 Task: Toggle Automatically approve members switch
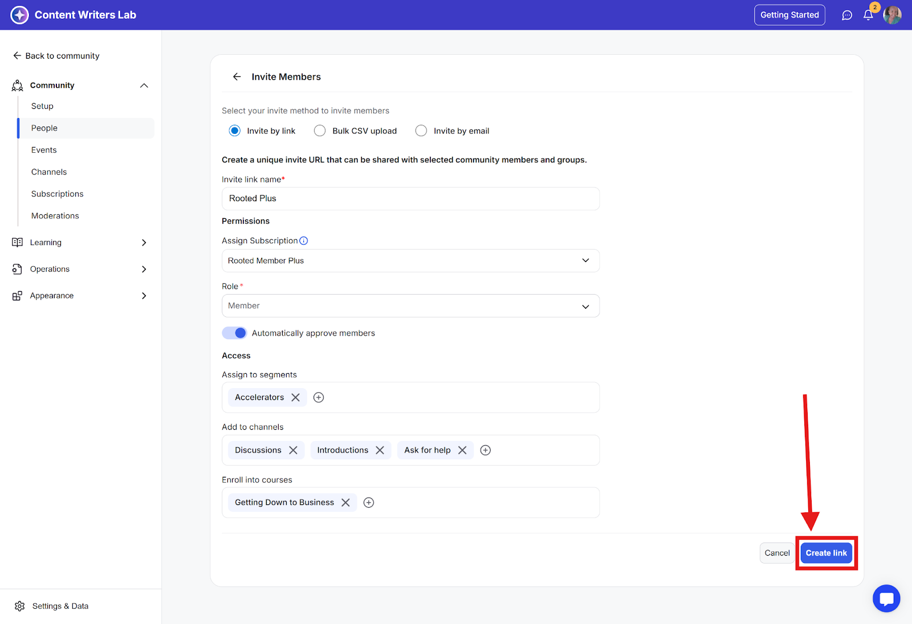234,333
